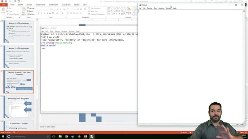Click the Windows Start button
Image resolution: width=248 pixels, height=139 pixels.
coord(3,136)
